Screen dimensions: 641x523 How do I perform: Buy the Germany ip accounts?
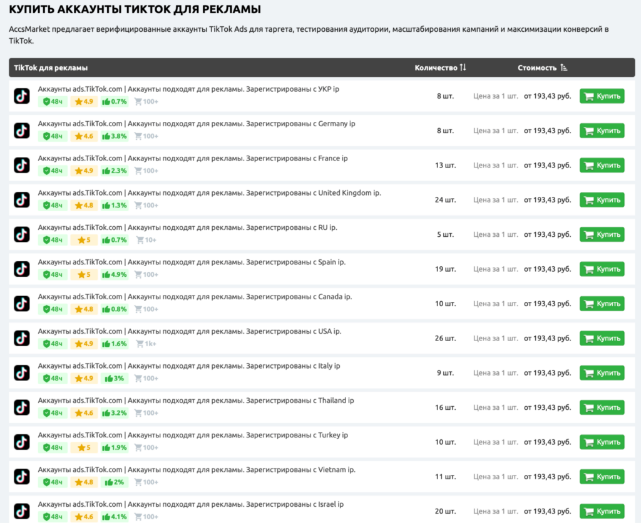pyautogui.click(x=602, y=131)
